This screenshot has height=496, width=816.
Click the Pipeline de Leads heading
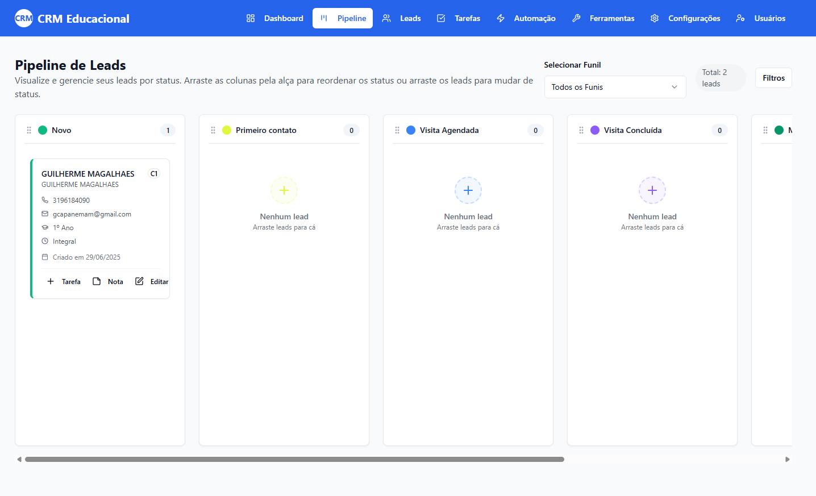pyautogui.click(x=70, y=65)
